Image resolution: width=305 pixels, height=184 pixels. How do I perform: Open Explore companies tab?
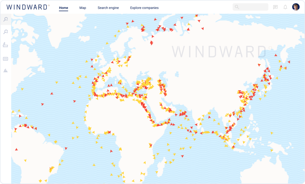144,8
